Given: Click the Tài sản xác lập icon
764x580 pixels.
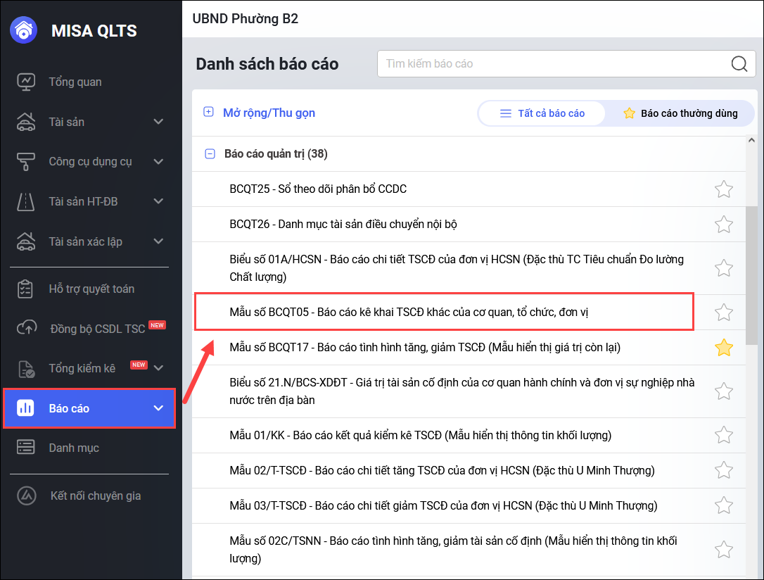Looking at the screenshot, I should [x=26, y=241].
